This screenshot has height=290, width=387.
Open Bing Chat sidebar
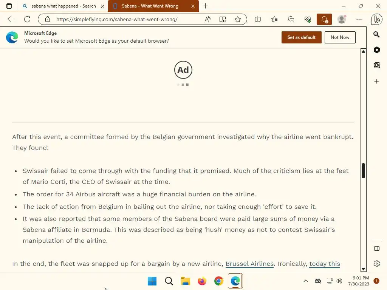[376, 19]
